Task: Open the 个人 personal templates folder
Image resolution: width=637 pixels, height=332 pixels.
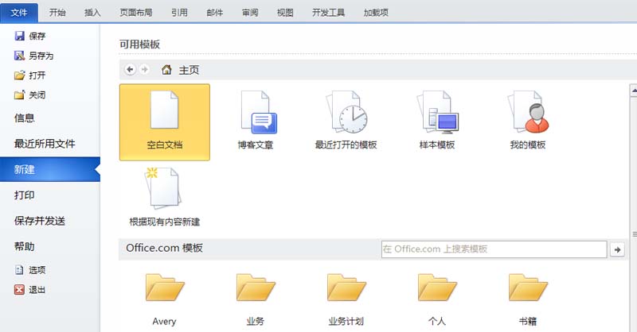Action: (437, 300)
